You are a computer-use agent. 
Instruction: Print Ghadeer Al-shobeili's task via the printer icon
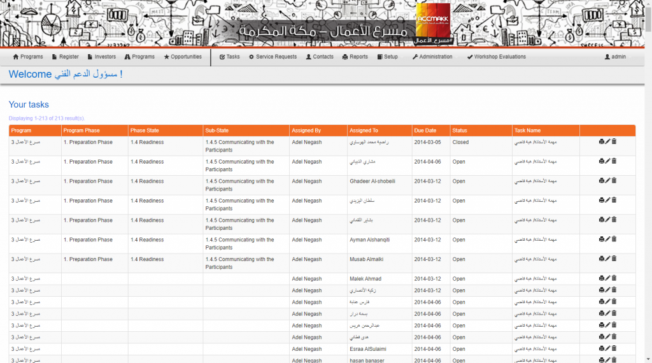tap(602, 181)
